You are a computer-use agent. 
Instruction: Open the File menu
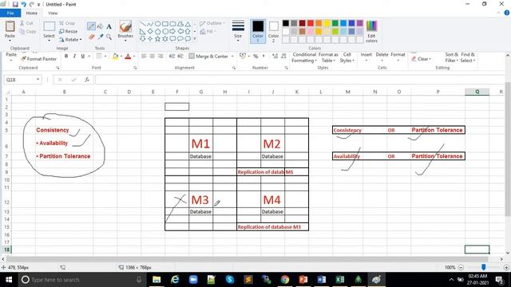10,13
